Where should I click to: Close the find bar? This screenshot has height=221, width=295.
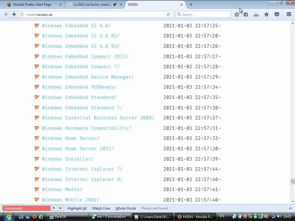click(x=290, y=208)
